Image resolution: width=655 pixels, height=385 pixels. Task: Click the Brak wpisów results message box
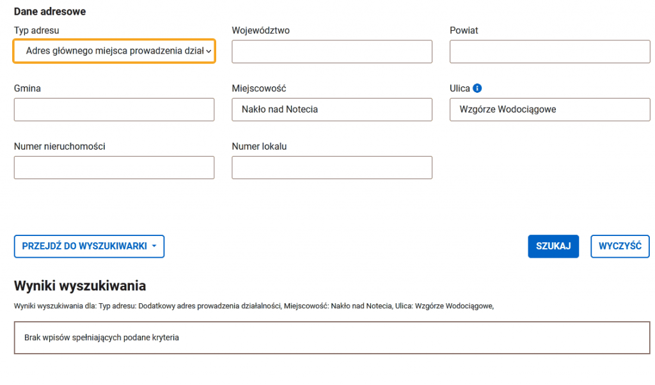(x=332, y=338)
